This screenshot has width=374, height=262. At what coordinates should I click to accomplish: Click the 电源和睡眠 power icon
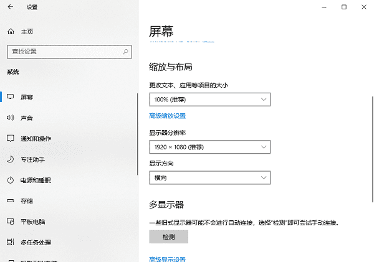pyautogui.click(x=10, y=180)
